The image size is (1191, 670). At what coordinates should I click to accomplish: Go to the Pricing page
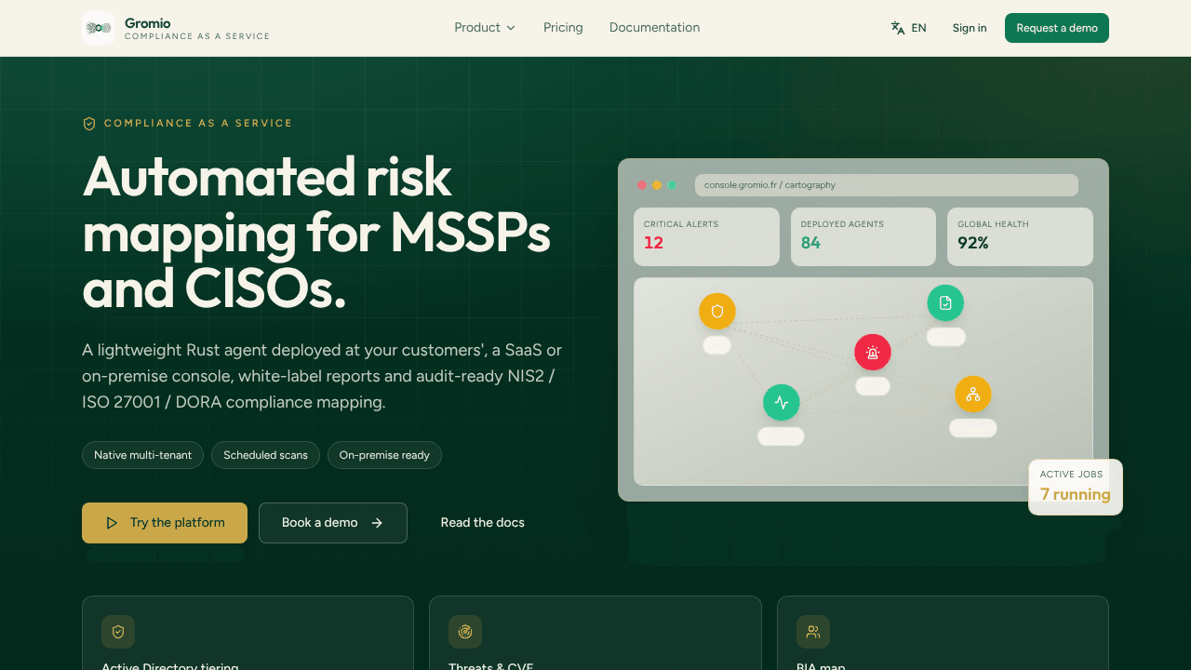point(563,28)
